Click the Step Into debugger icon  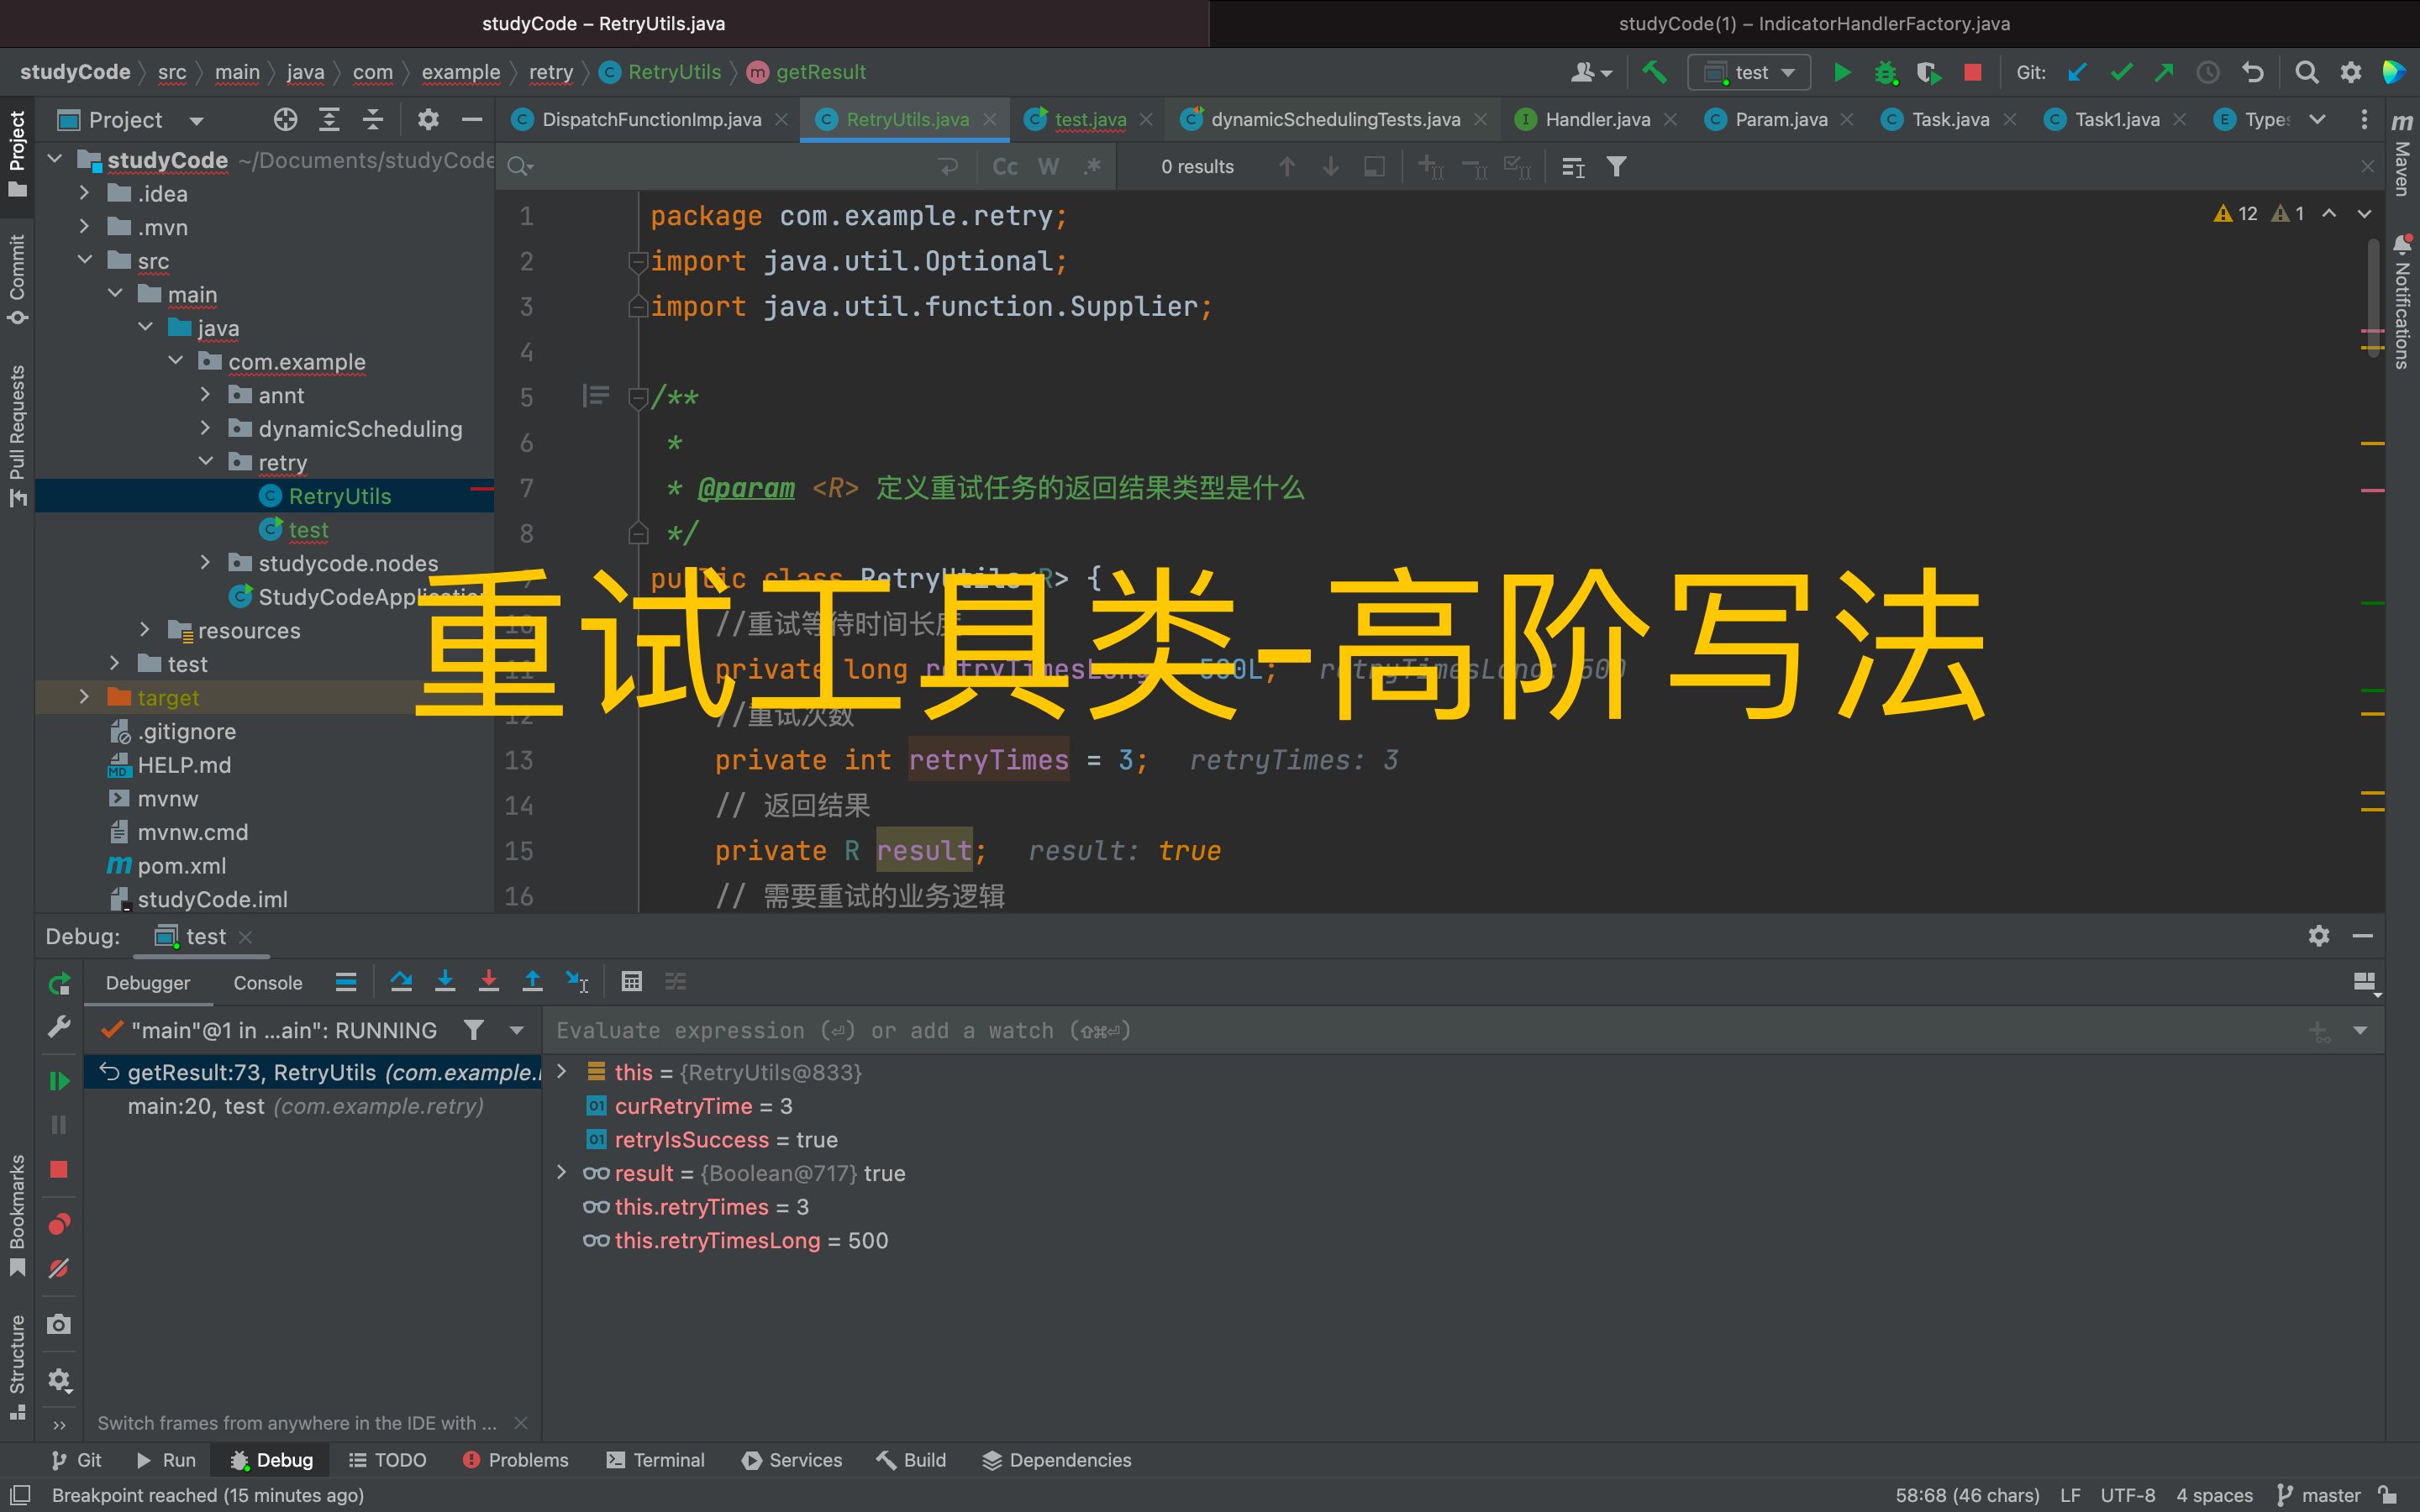(445, 984)
